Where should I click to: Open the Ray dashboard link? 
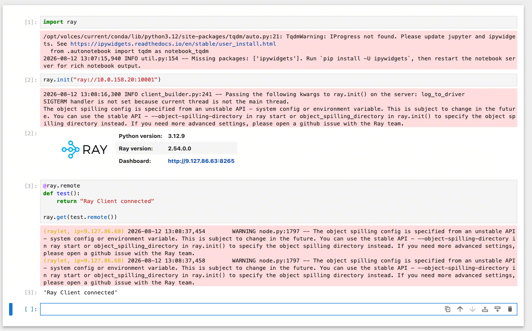[x=201, y=161]
